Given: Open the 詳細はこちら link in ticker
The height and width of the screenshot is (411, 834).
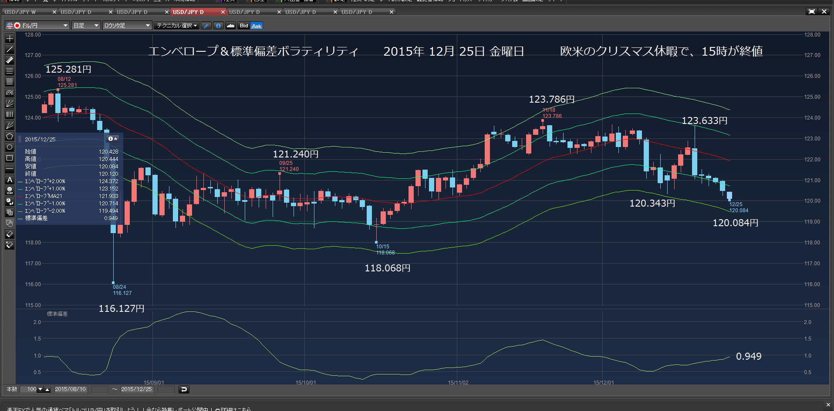Looking at the screenshot, I should 236,409.
